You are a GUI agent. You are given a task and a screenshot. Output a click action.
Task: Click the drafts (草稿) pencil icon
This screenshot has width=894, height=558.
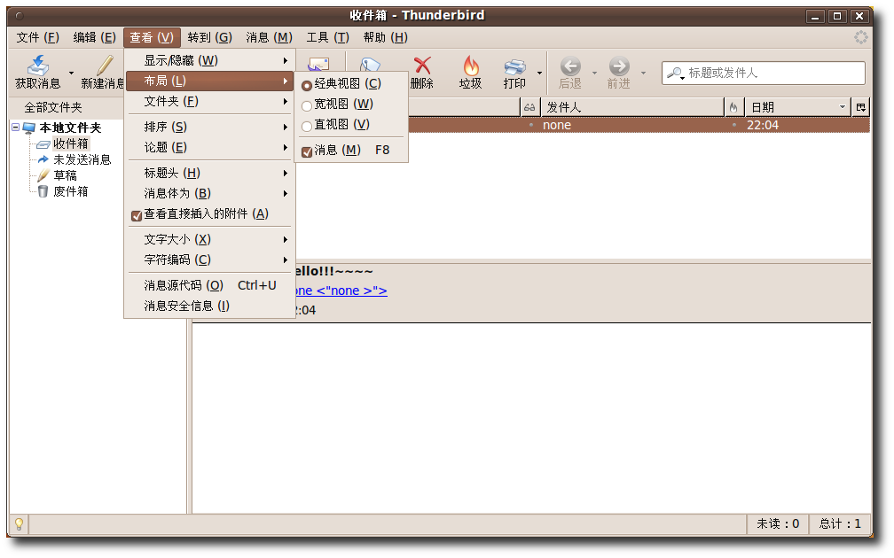(x=43, y=175)
